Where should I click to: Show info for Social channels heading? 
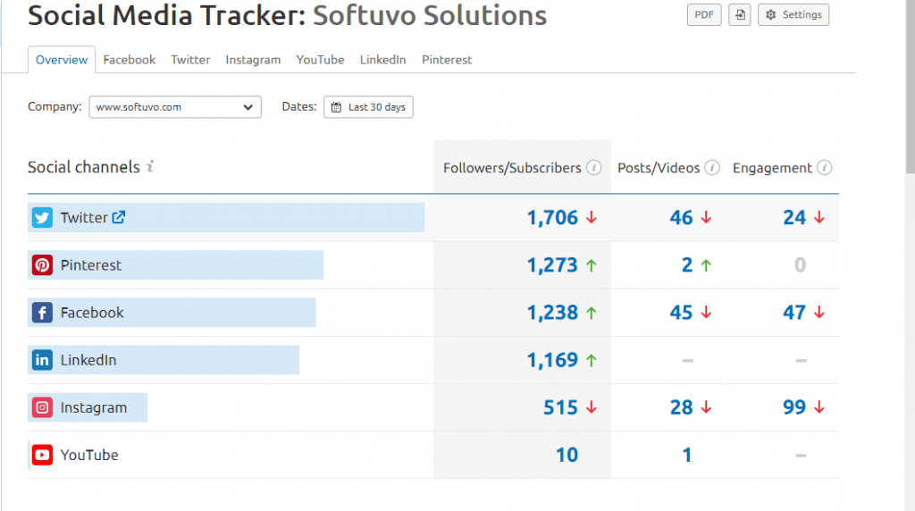click(150, 166)
